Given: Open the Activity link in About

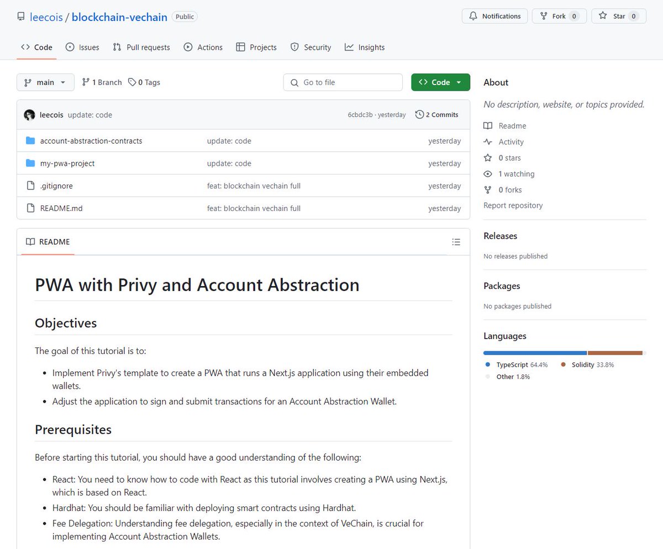Looking at the screenshot, I should (503, 142).
